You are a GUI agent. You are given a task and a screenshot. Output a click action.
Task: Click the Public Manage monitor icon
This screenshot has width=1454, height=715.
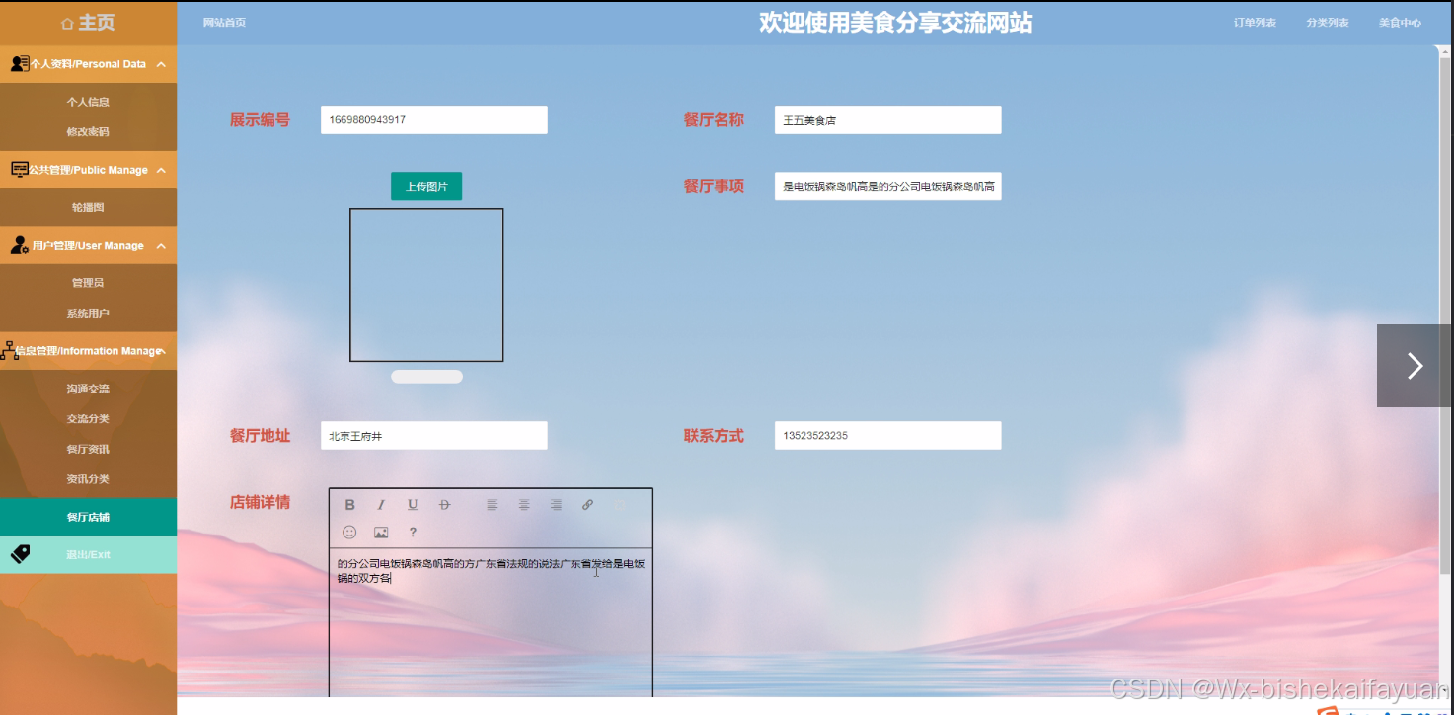click(x=19, y=170)
